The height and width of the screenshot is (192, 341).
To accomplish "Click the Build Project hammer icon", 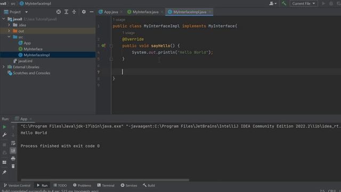I will (284, 4).
